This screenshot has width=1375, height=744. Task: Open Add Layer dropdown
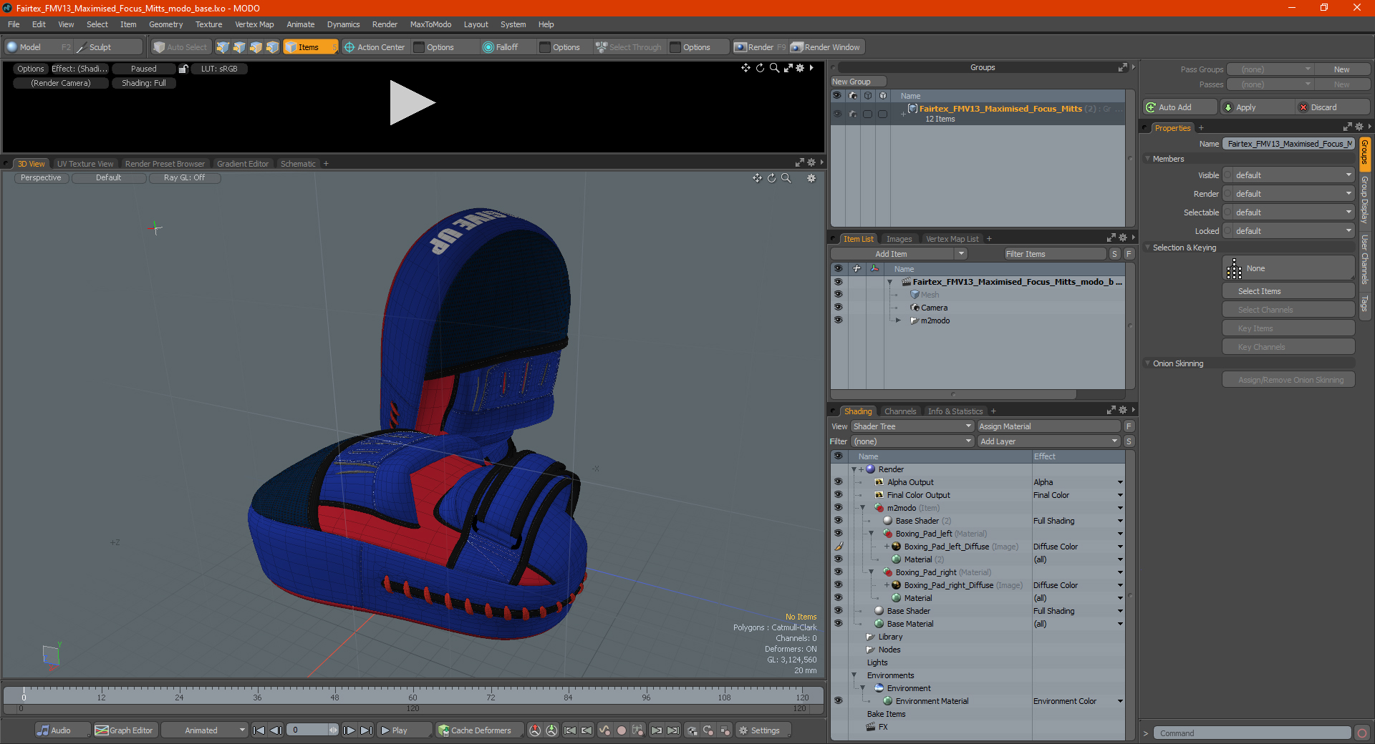click(1048, 441)
